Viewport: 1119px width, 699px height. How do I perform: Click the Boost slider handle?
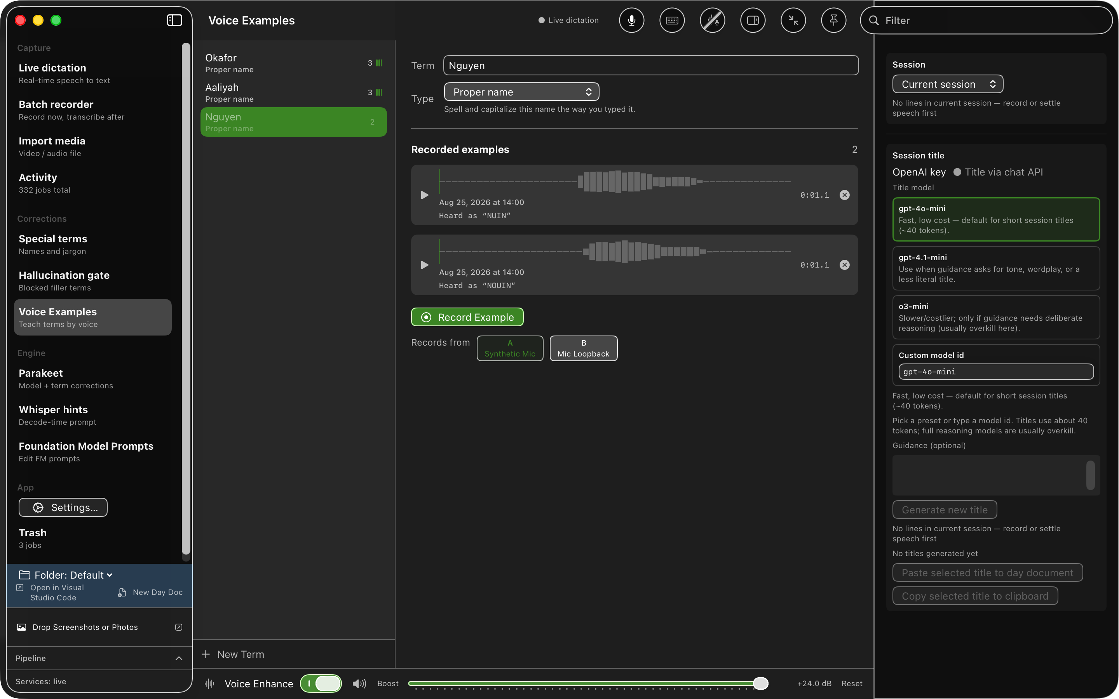760,683
